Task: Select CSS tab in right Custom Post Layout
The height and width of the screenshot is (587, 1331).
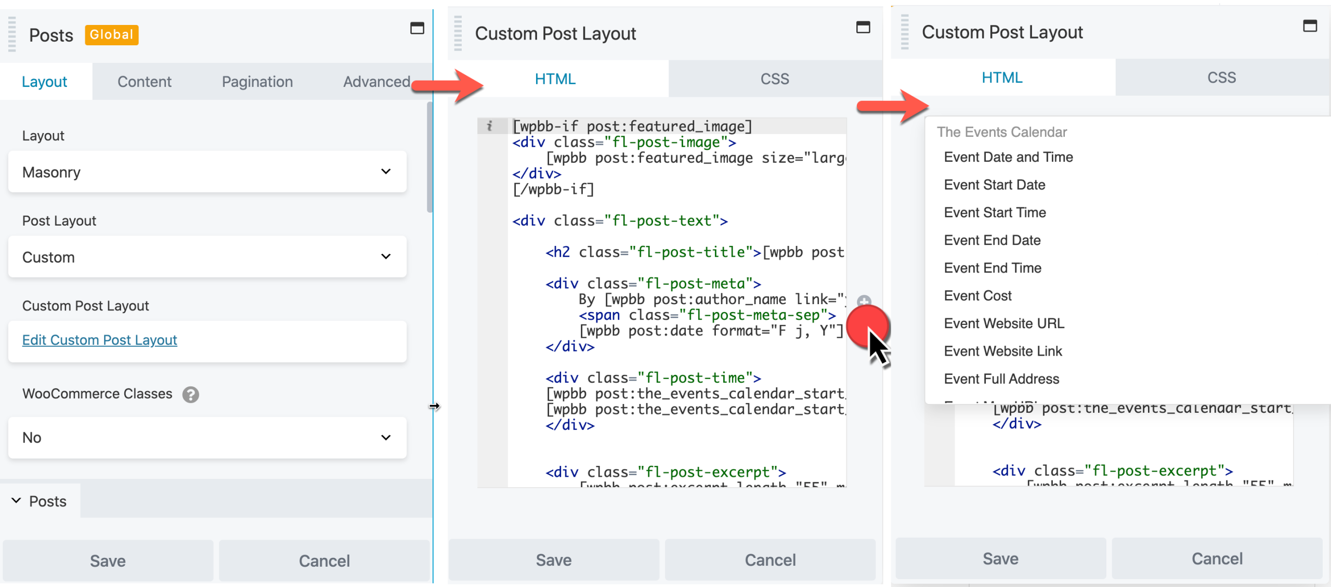Action: pyautogui.click(x=1221, y=77)
